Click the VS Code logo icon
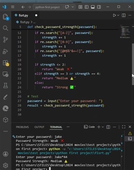Viewport: 134px width, 170px height. [x=4, y=7]
